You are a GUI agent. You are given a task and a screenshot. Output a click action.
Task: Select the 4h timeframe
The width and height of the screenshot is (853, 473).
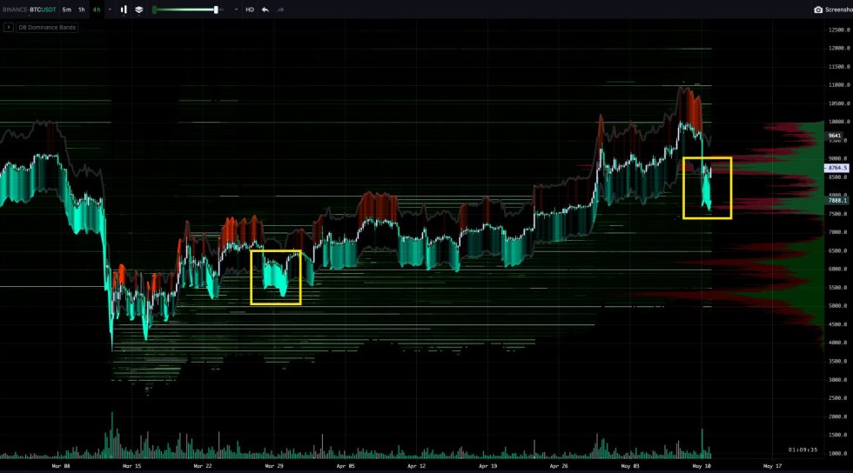(x=97, y=10)
